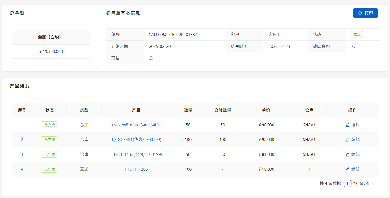Screen dimensions: 390x198
Task: Click order number SAL000520250220201837
Action: 173,35
